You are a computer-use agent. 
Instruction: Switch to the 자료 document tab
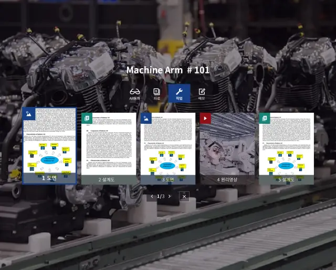(157, 94)
